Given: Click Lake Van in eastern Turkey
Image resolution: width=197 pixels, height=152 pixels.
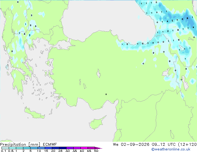Looking at the screenshot, I should pyautogui.click(x=167, y=73).
